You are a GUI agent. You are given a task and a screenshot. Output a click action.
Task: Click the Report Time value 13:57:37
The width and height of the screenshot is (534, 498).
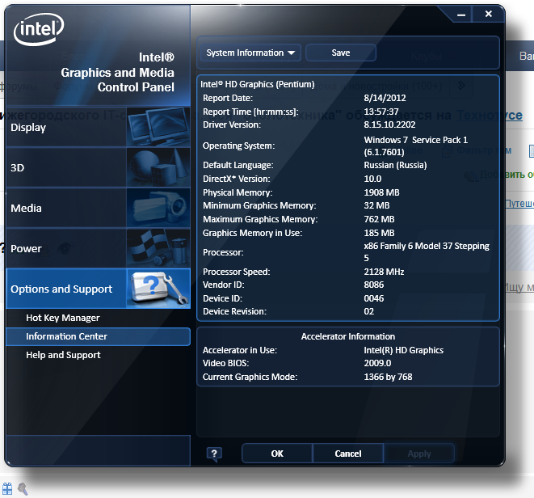[x=381, y=112]
